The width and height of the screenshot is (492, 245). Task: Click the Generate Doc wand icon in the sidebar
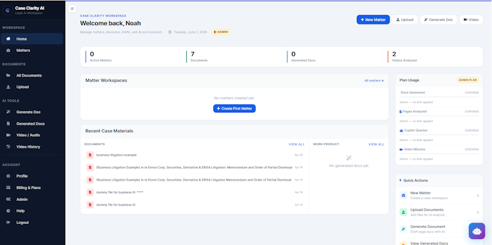point(9,112)
